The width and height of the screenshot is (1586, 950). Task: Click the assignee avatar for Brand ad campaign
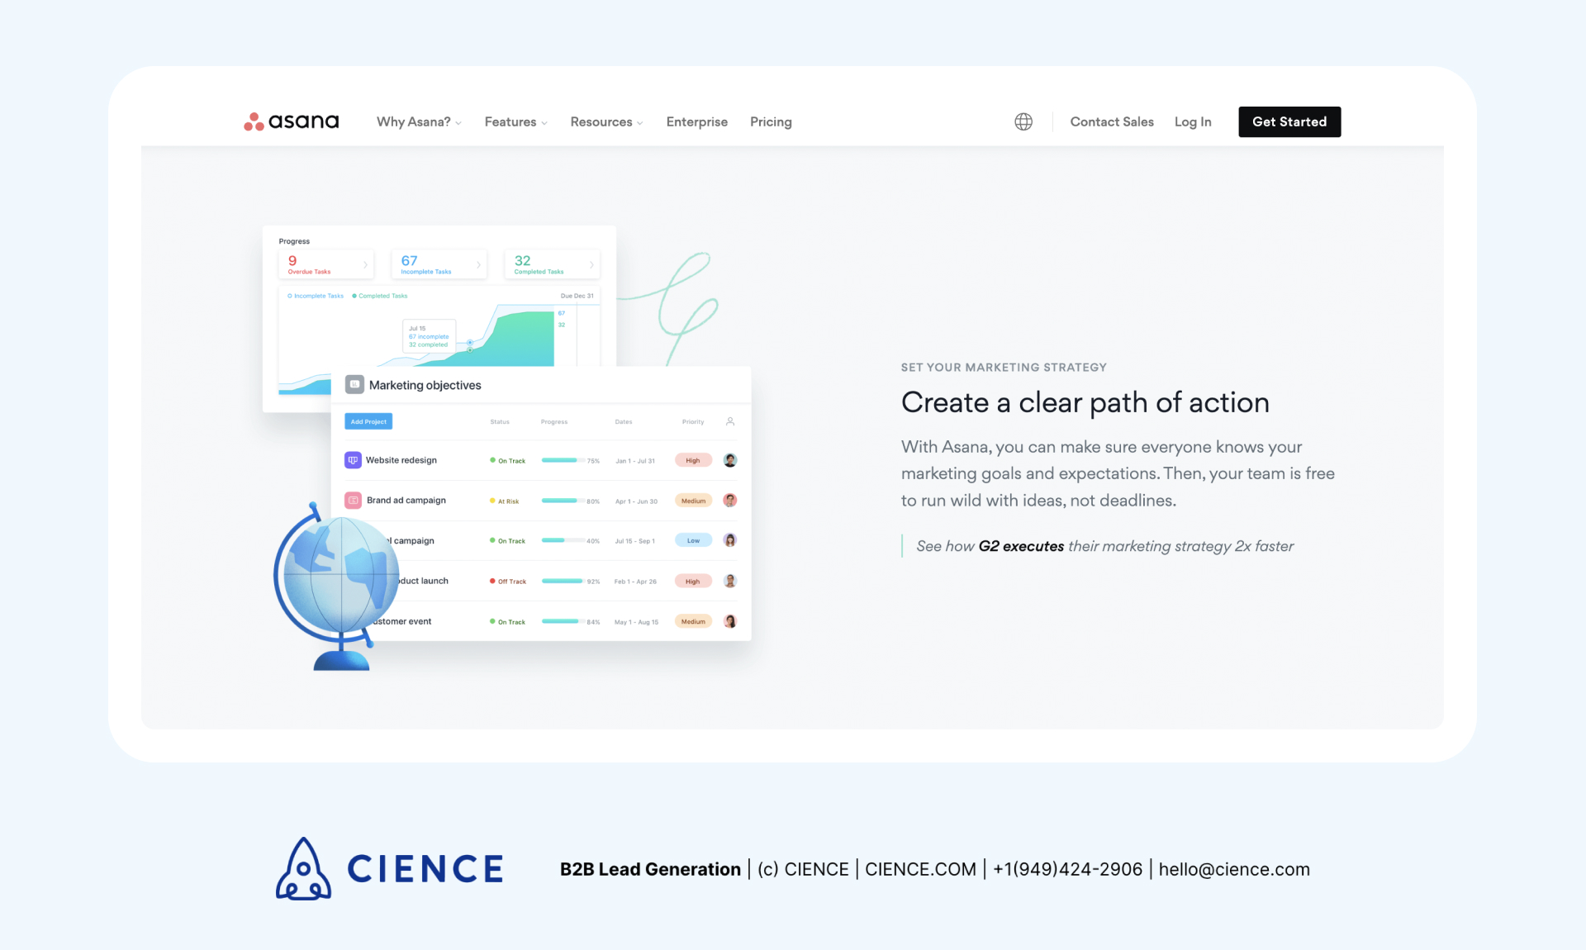(729, 501)
